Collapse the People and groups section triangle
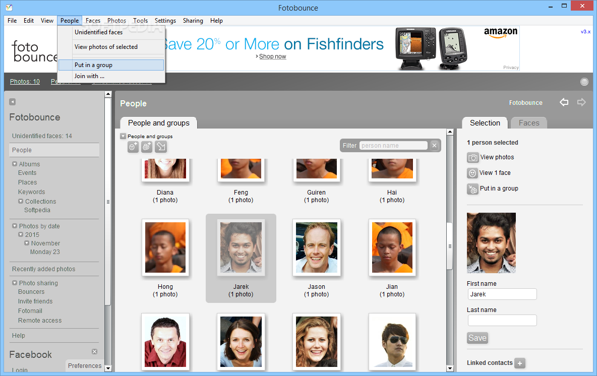Screen dimensions: 597x376 (x=123, y=136)
